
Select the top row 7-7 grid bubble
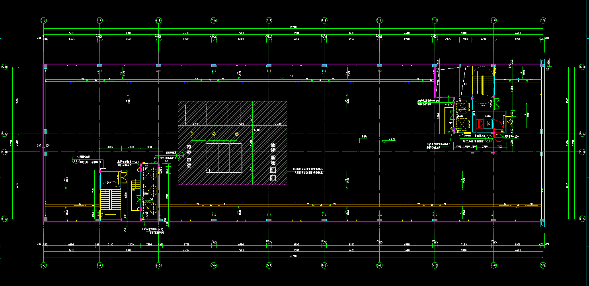point(269,20)
